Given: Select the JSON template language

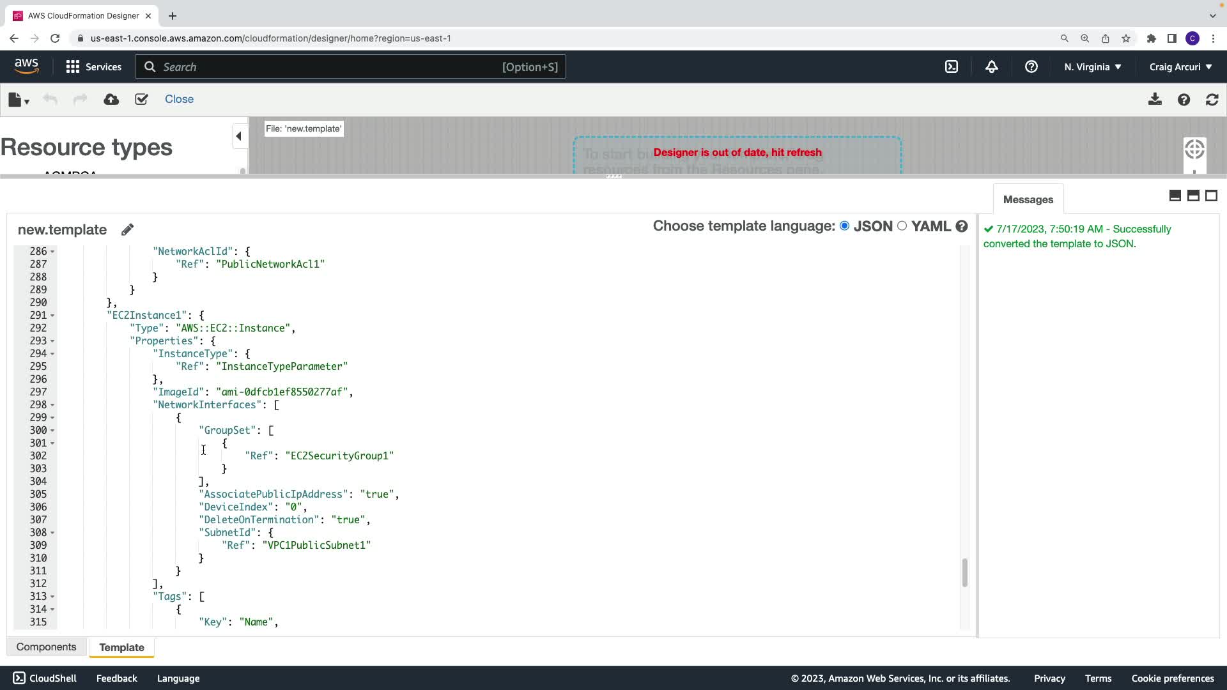Looking at the screenshot, I should (x=844, y=226).
